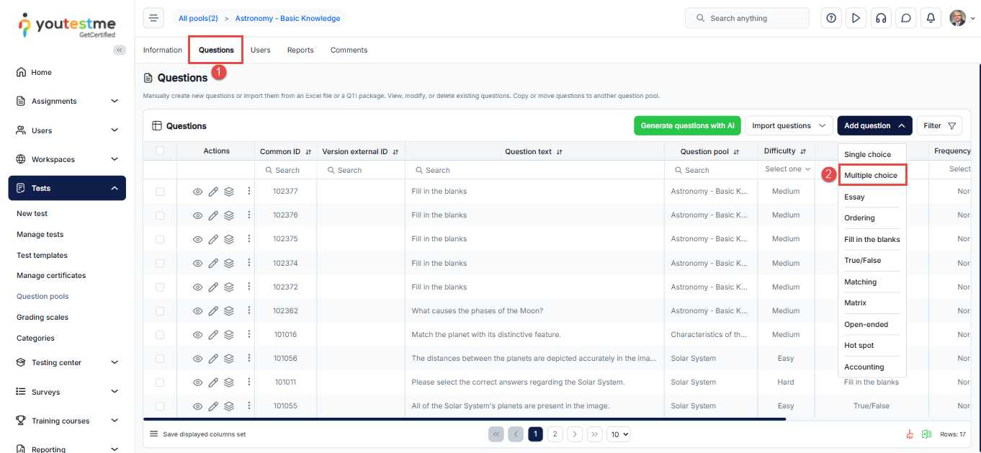The height and width of the screenshot is (453, 981).
Task: Export the table using the PDF icon
Action: 910,434
